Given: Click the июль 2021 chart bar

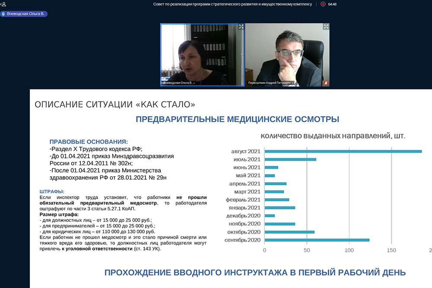Looking at the screenshot, I should click(290, 159).
